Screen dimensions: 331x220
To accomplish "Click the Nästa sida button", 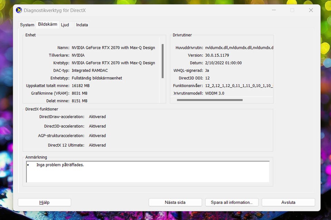I will pos(175,202).
